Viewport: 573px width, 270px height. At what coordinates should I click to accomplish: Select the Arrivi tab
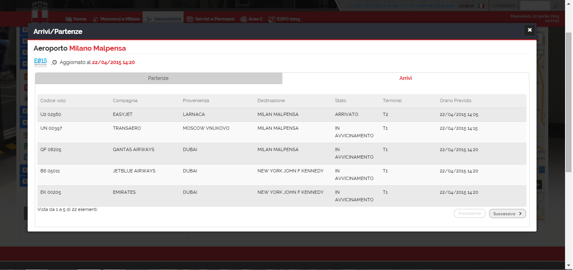coord(405,78)
